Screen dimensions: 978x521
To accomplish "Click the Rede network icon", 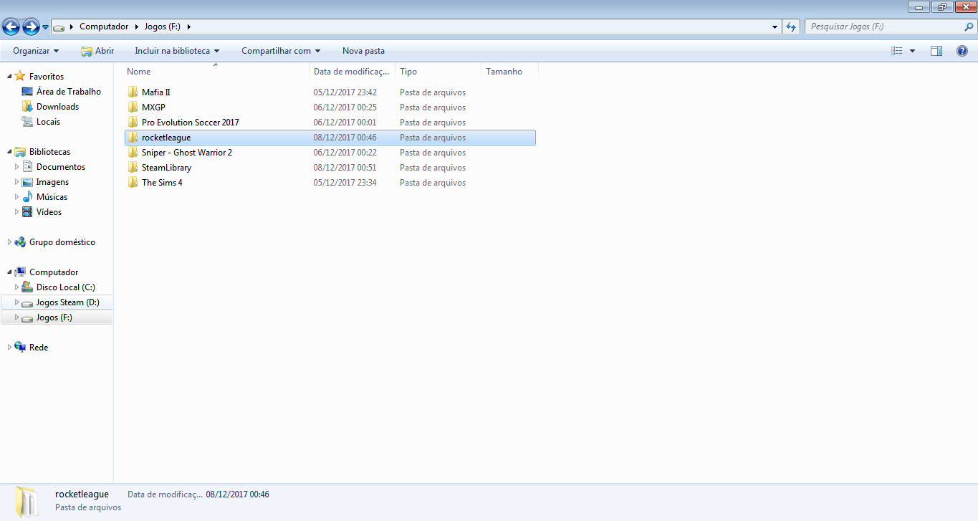I will pos(20,348).
